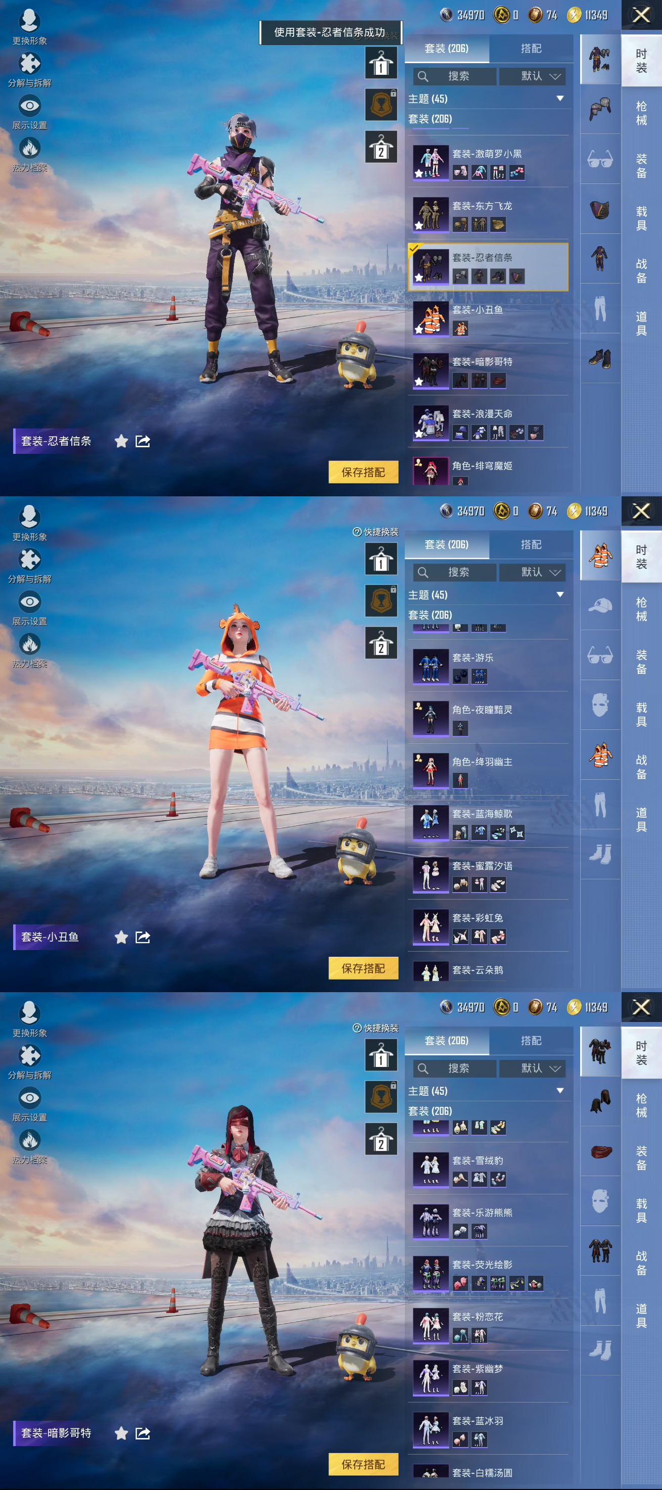This screenshot has width=662, height=1490.
Task: Share the 套装-忍者信条 outfit
Action: coord(143,441)
